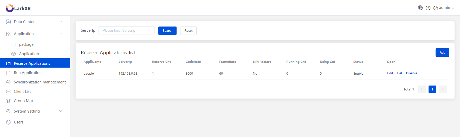460x137 pixels.
Task: Select the Client List icon
Action: click(x=8, y=92)
